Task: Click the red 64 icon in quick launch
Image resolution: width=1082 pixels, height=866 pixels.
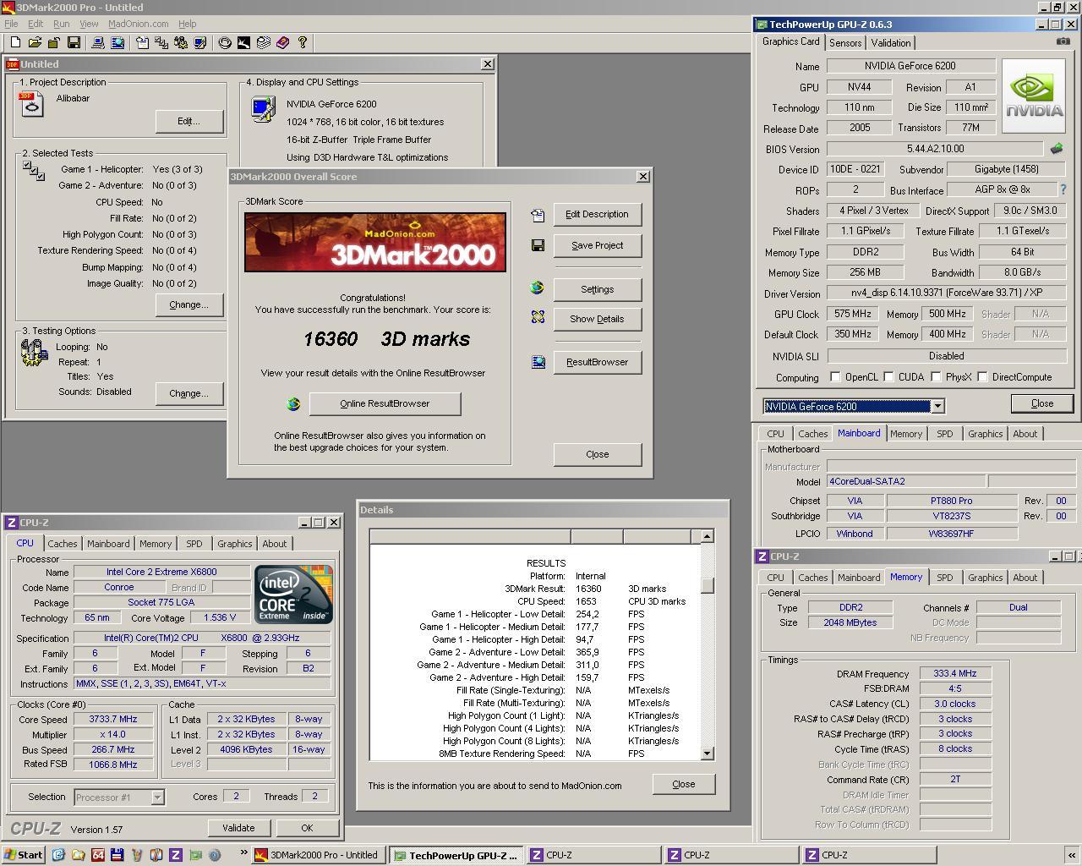Action: pyautogui.click(x=98, y=855)
